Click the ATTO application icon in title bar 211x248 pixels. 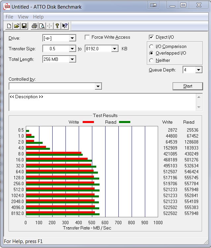6,6
